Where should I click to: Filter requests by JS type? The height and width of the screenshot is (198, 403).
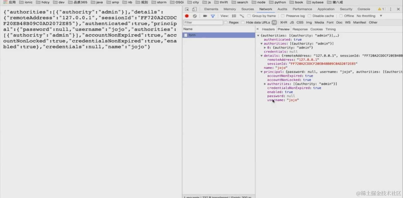point(292,22)
